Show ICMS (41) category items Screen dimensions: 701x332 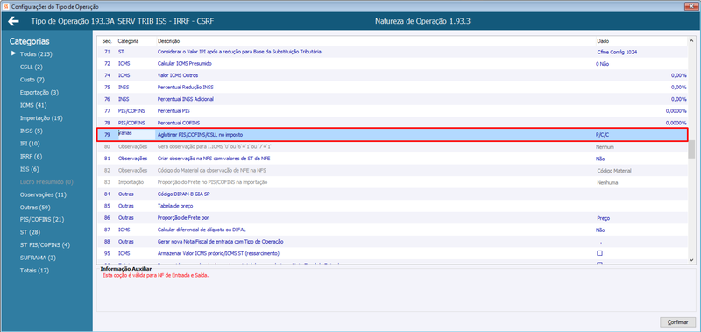33,105
